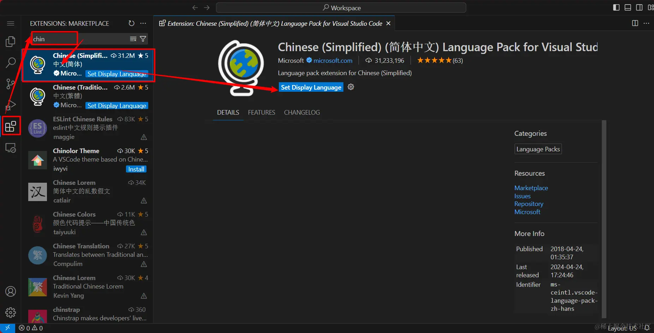Open the Issues resource link

point(522,196)
